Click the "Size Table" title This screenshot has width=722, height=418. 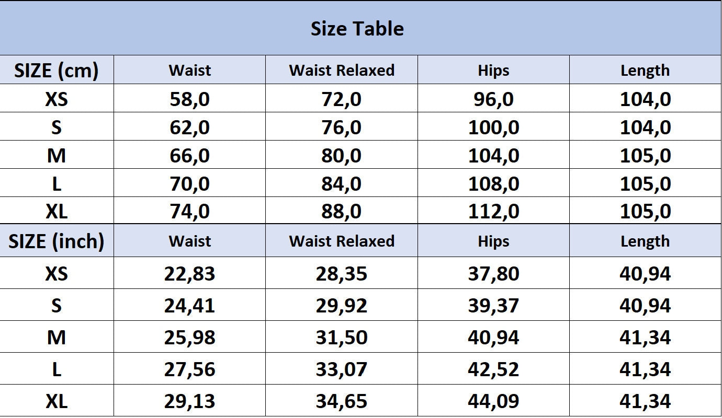click(357, 28)
